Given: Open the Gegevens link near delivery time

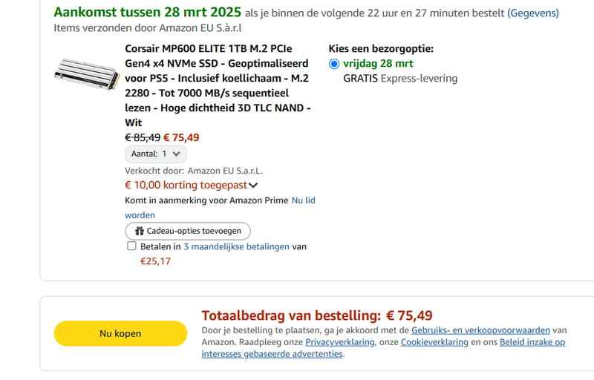Looking at the screenshot, I should 533,13.
